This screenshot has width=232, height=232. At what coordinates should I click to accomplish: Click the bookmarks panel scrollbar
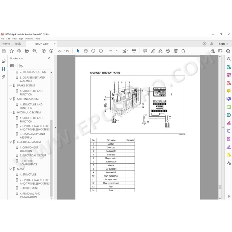pos(51,158)
